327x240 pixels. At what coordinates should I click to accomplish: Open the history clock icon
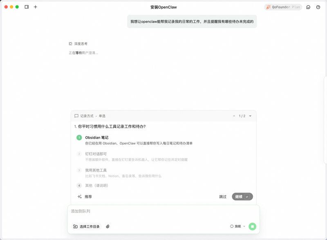[x=318, y=7]
